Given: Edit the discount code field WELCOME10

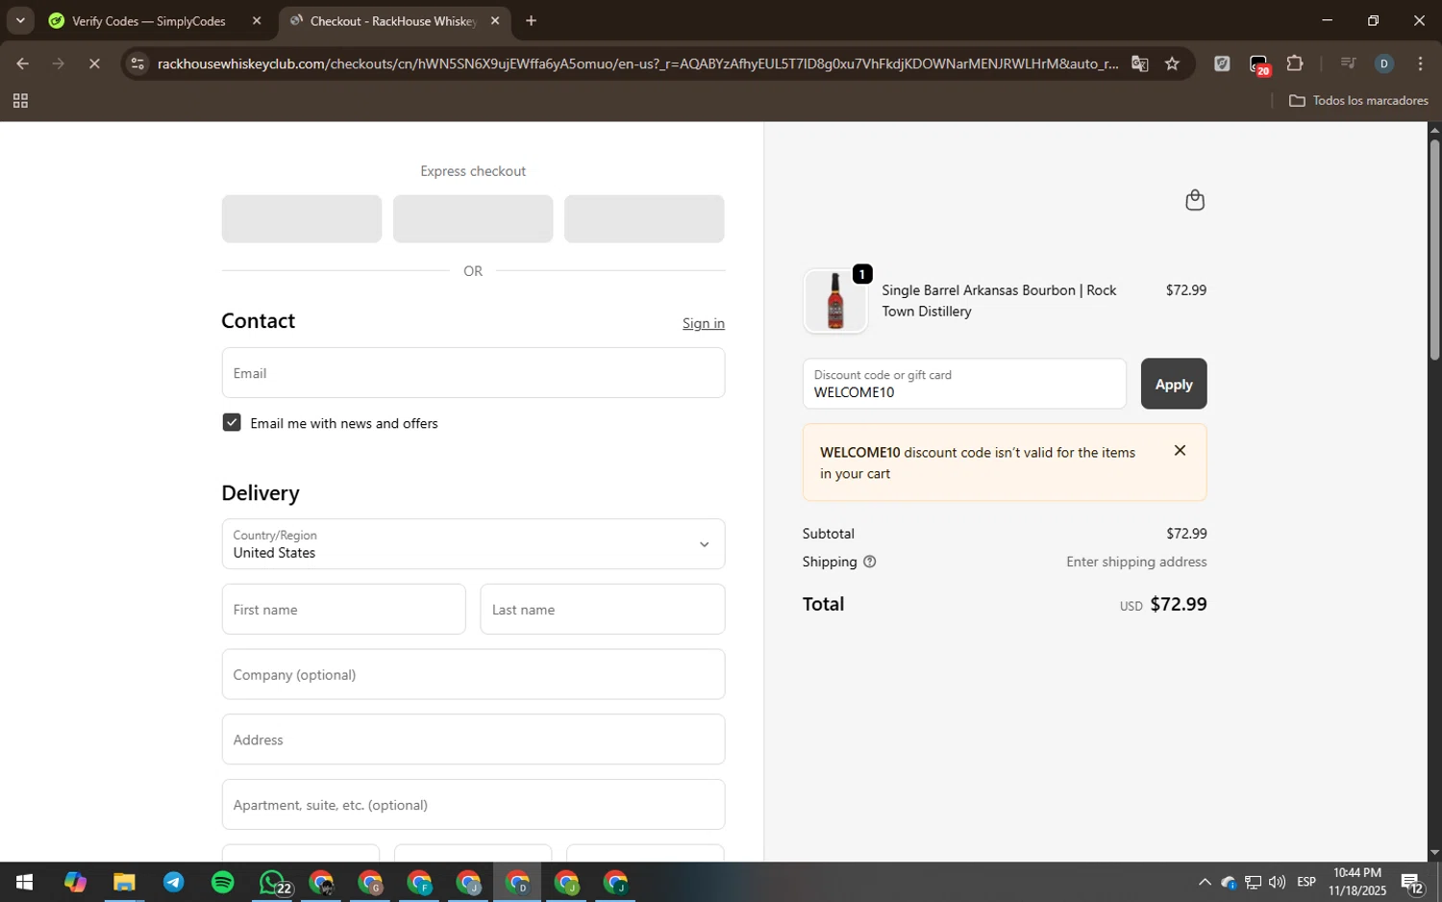Looking at the screenshot, I should [x=964, y=384].
